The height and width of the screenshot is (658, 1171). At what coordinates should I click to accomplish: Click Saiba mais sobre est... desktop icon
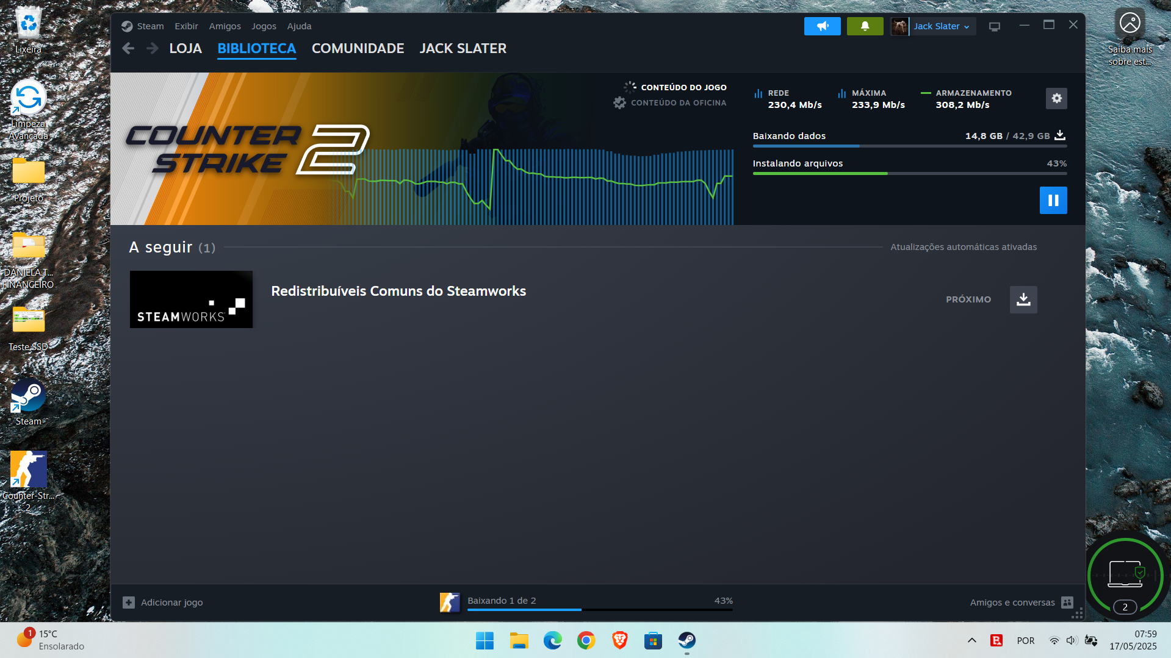coord(1130,37)
